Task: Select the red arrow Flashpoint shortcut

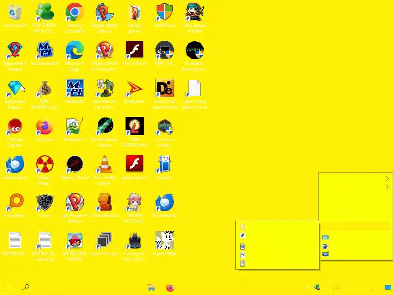Action: coord(135,88)
